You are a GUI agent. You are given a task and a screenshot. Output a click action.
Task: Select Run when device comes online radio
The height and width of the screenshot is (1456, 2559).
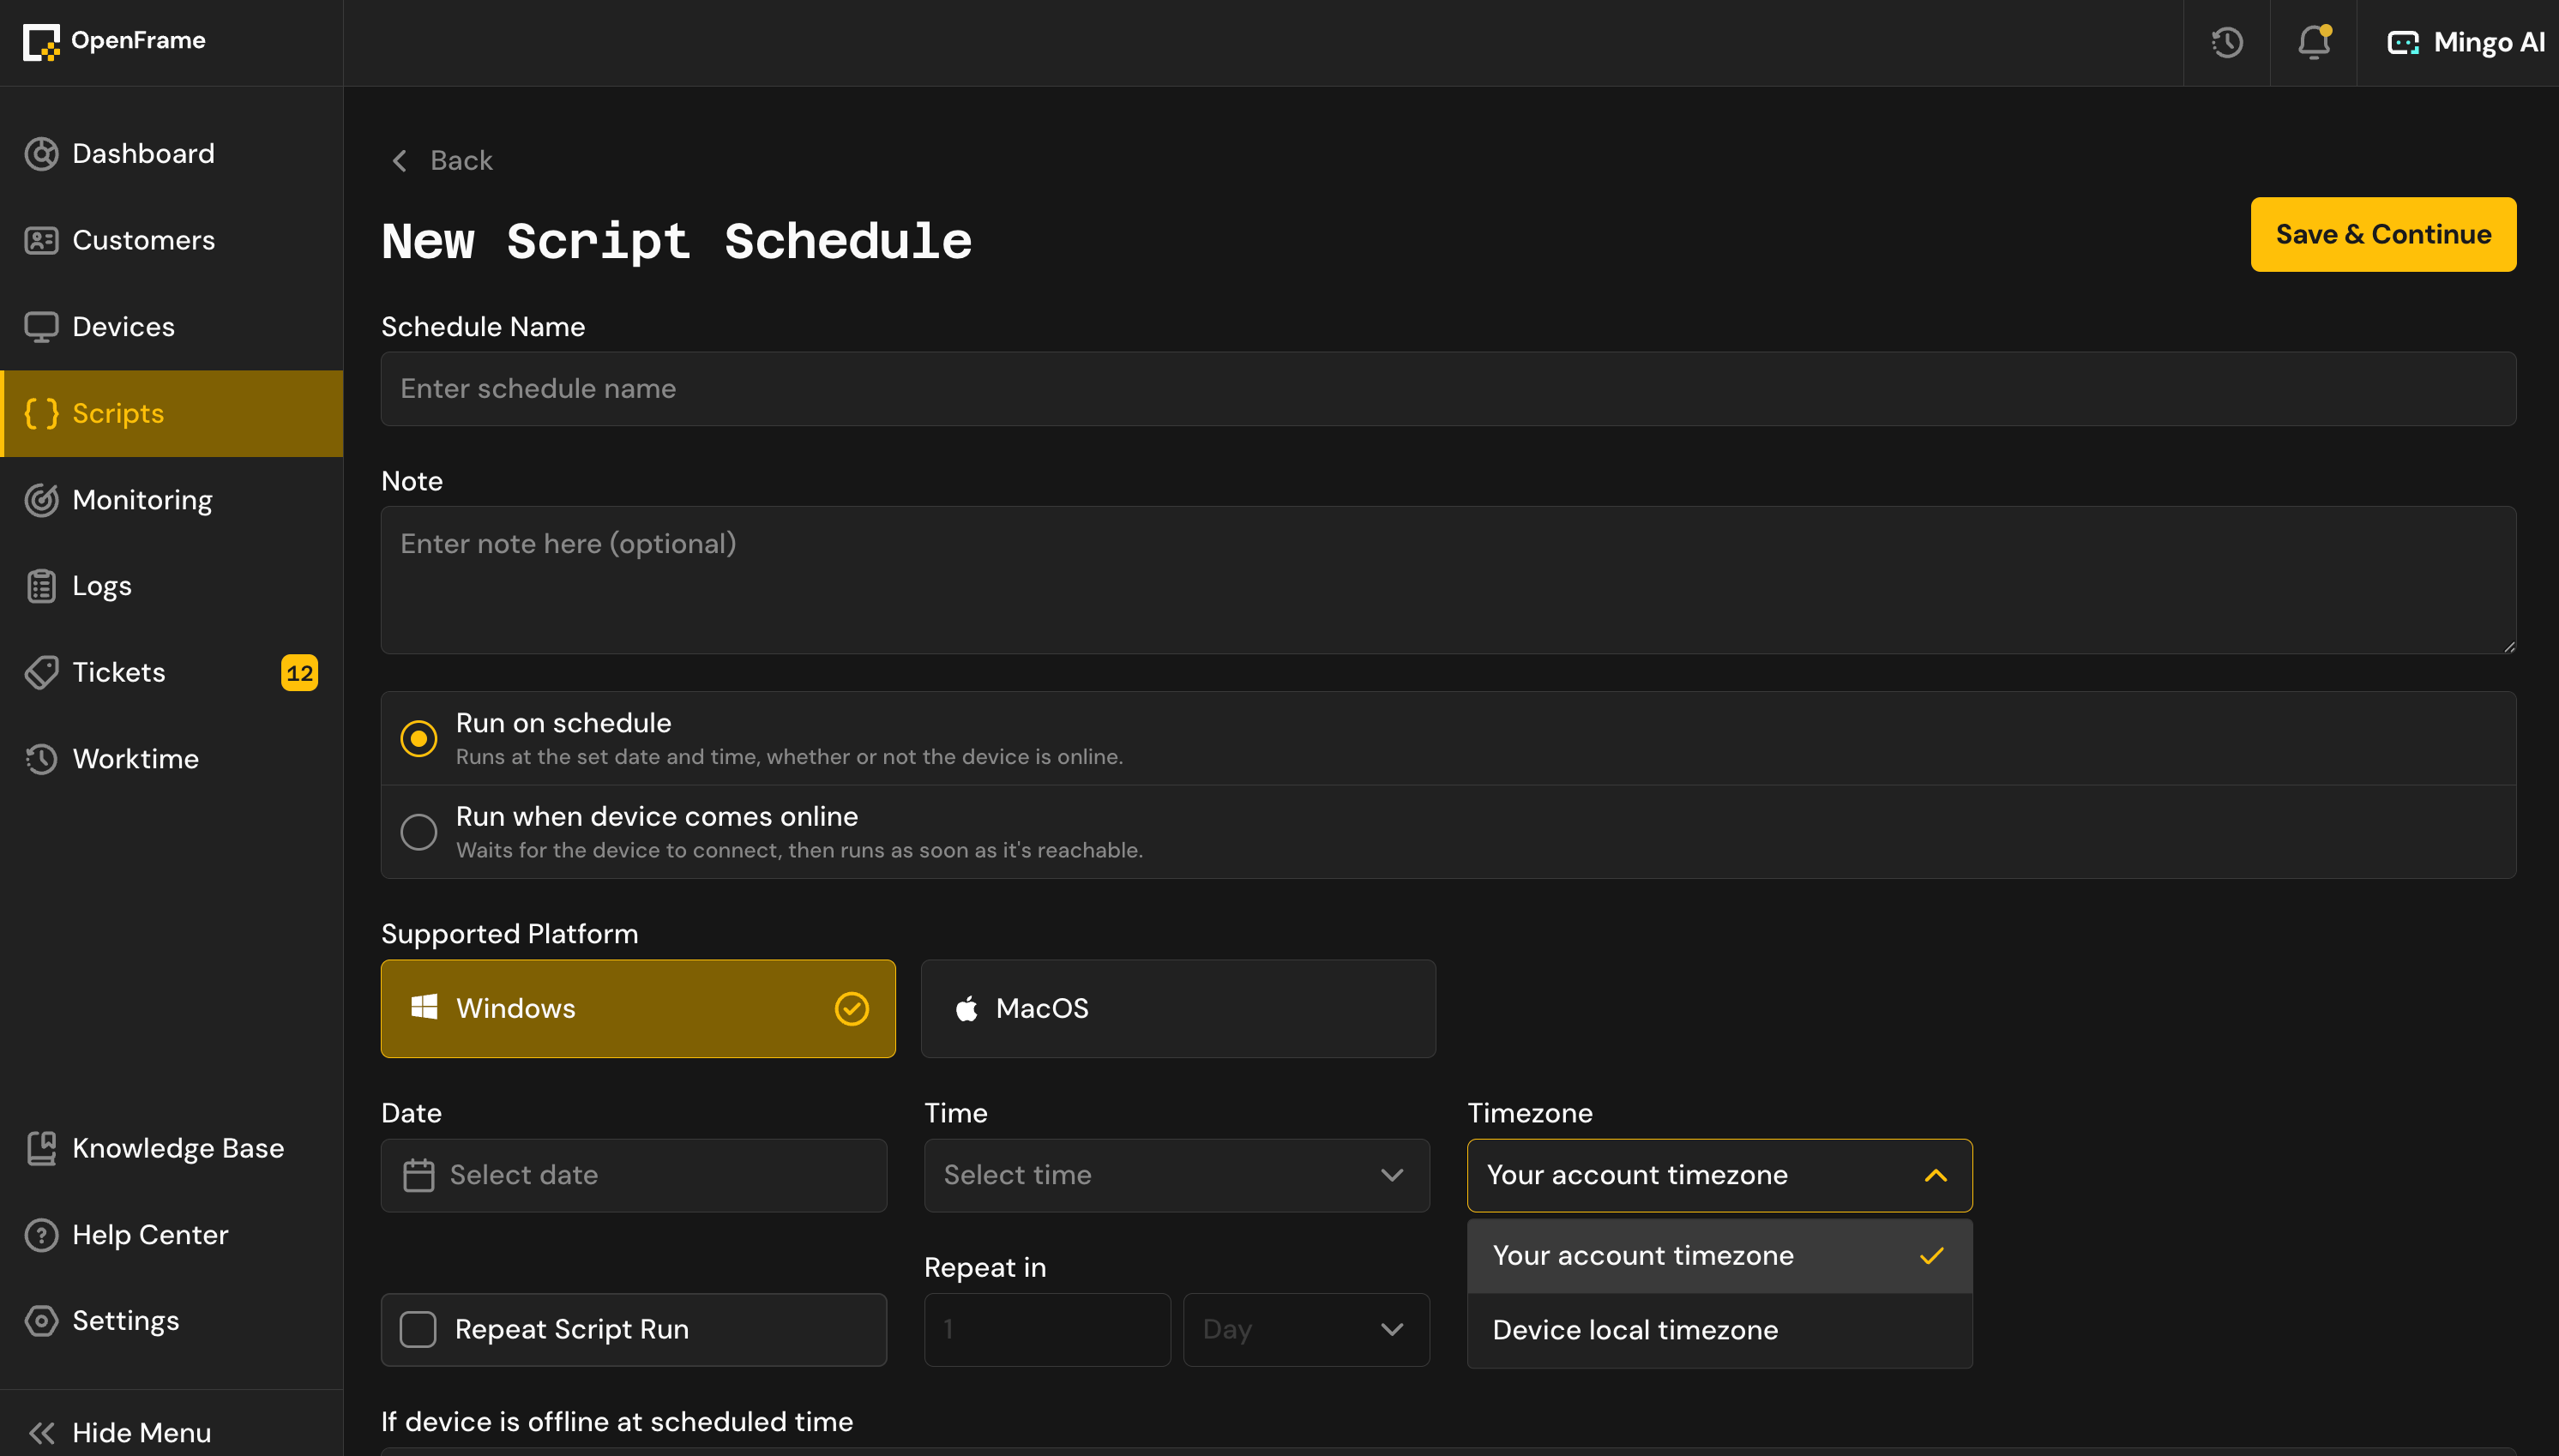tap(418, 832)
